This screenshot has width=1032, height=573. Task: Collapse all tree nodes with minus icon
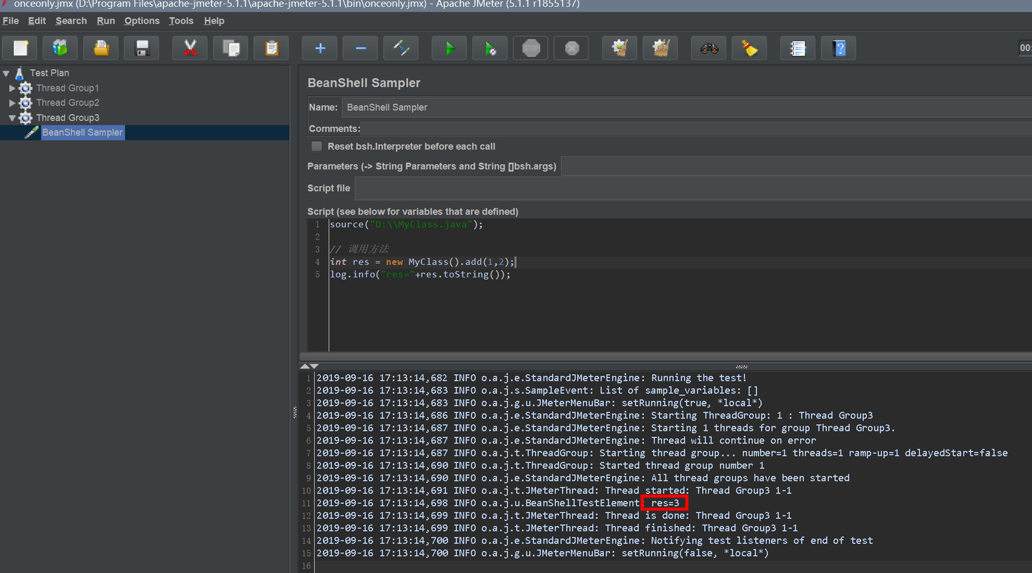[360, 48]
